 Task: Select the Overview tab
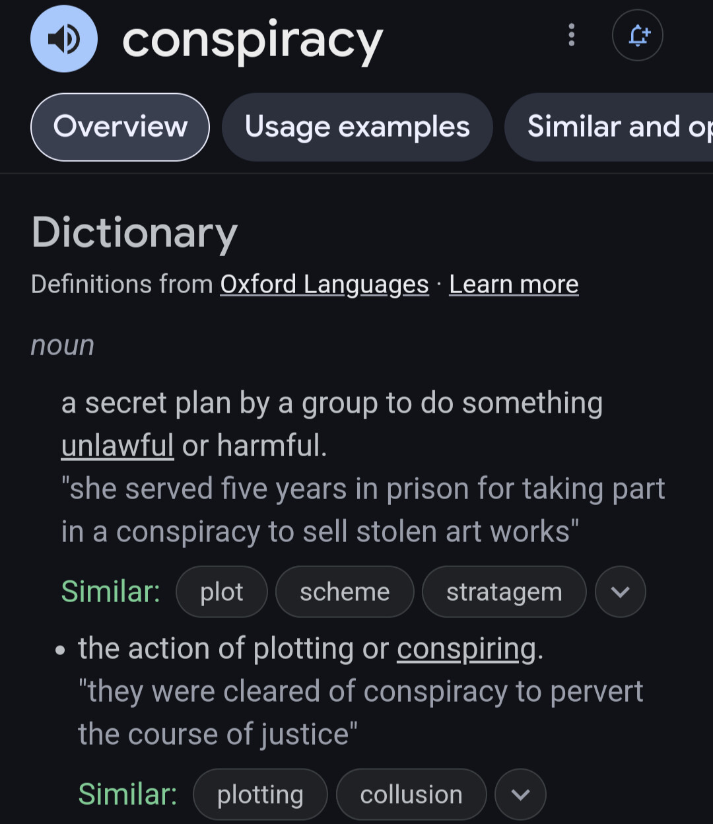(120, 127)
